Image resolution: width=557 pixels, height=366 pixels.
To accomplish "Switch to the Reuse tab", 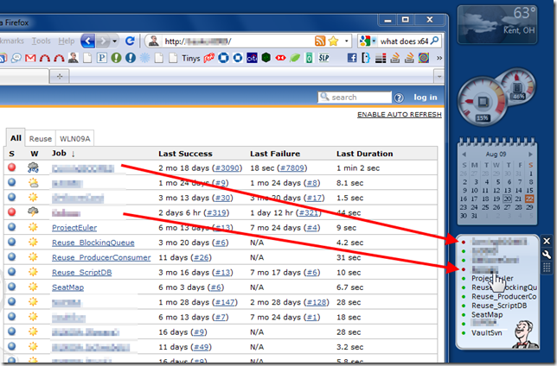I will click(40, 139).
